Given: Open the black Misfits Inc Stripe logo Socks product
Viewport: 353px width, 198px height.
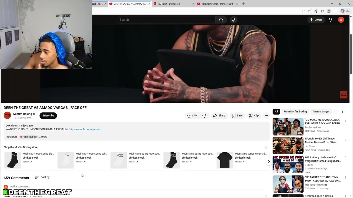Looking at the screenshot, I should click(188, 160).
